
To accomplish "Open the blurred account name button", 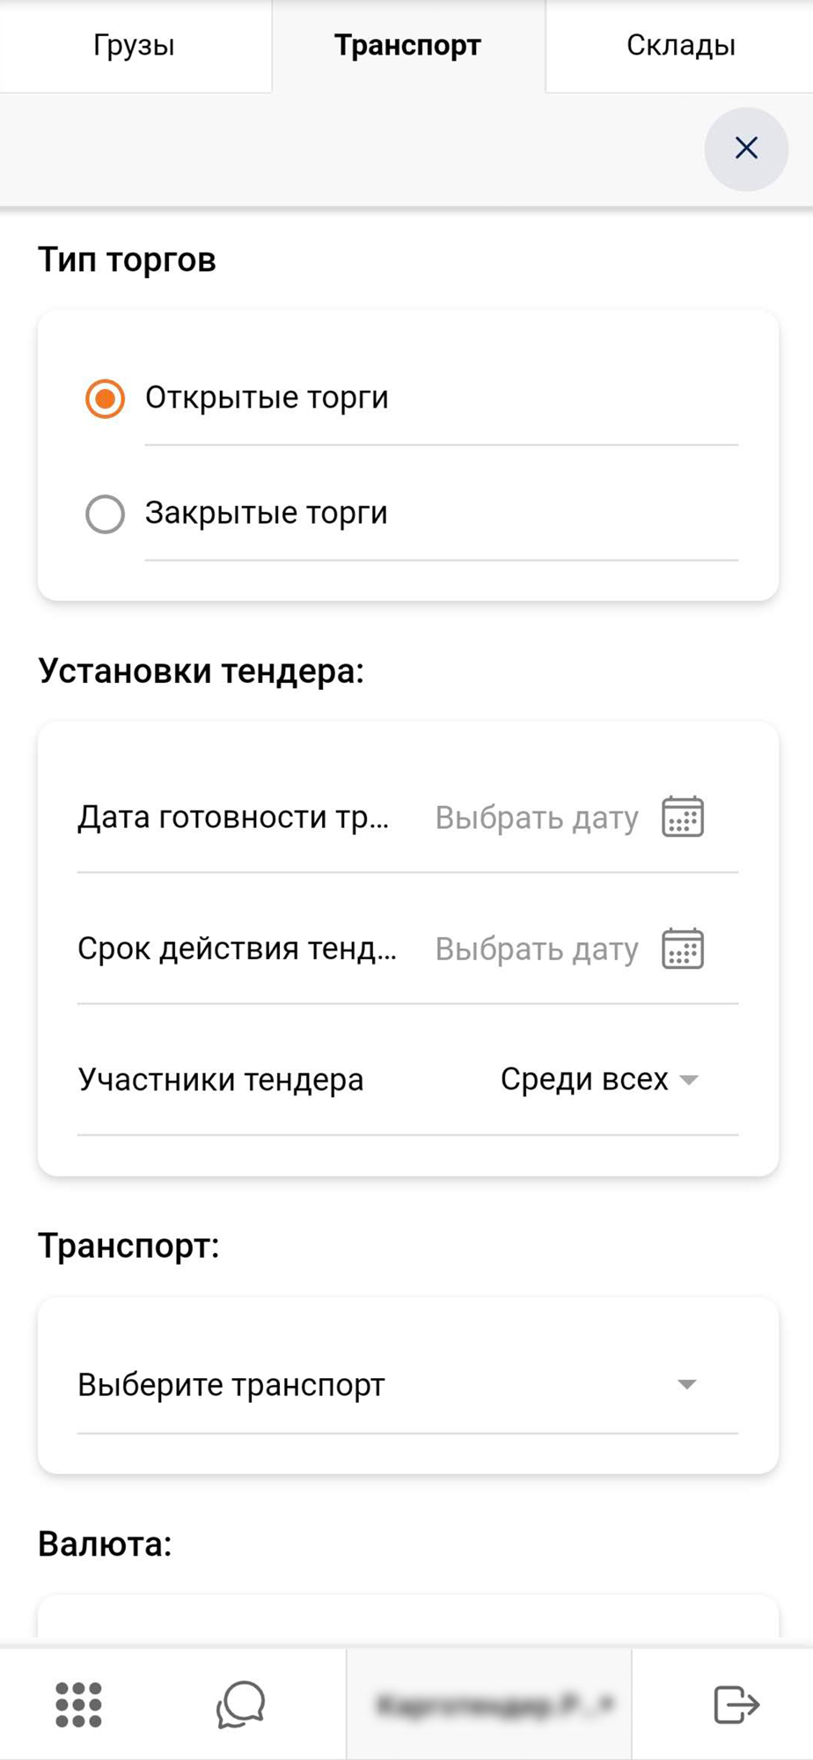I will pyautogui.click(x=489, y=1705).
